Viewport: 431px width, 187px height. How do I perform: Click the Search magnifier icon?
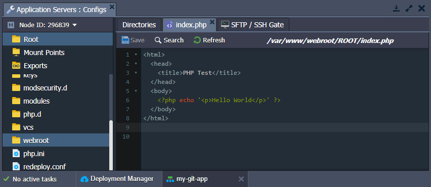[158, 40]
